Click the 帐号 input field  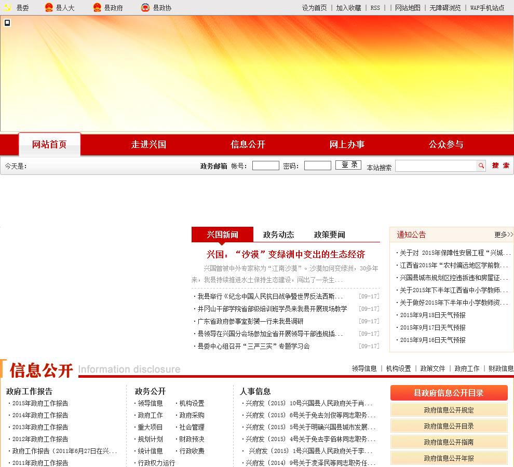(265, 166)
